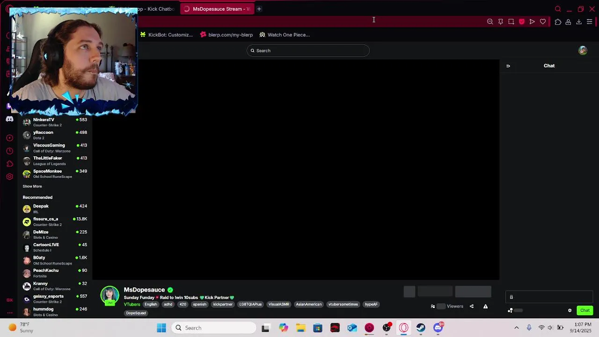Click the taskbar Search box
This screenshot has width=599, height=337.
point(213,328)
